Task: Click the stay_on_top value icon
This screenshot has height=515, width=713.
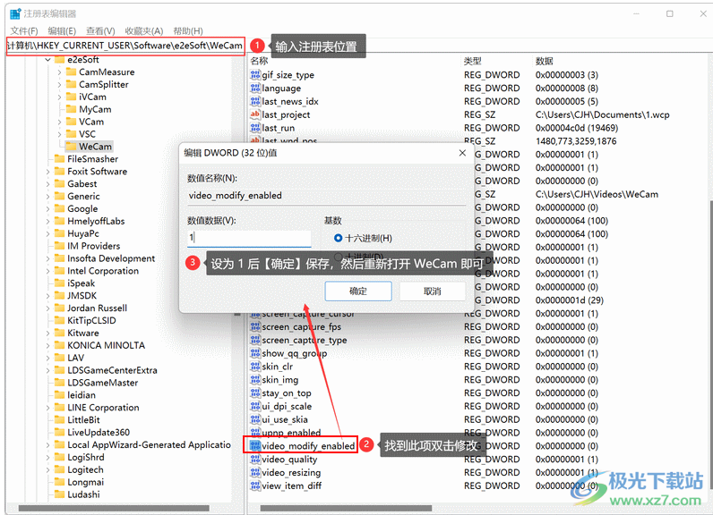Action: pos(255,393)
